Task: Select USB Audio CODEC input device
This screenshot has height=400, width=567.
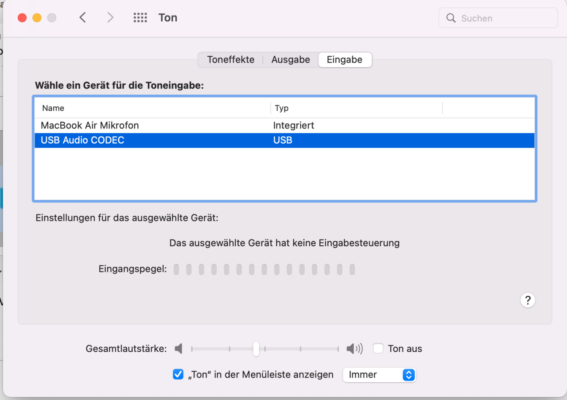Action: pos(82,140)
